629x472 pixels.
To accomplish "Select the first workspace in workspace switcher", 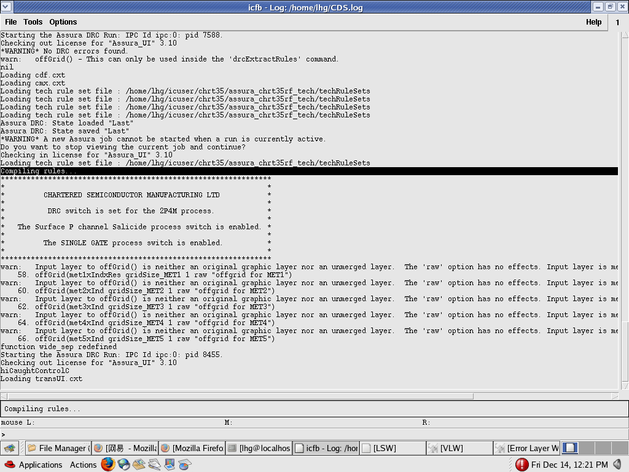I will pyautogui.click(x=569, y=448).
